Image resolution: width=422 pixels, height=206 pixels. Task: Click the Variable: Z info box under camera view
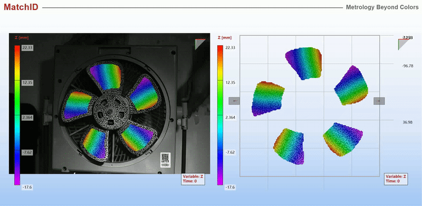tap(194, 179)
